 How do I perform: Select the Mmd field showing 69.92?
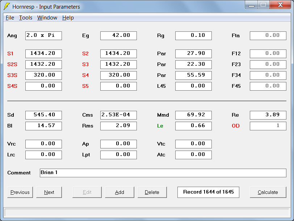point(193,115)
